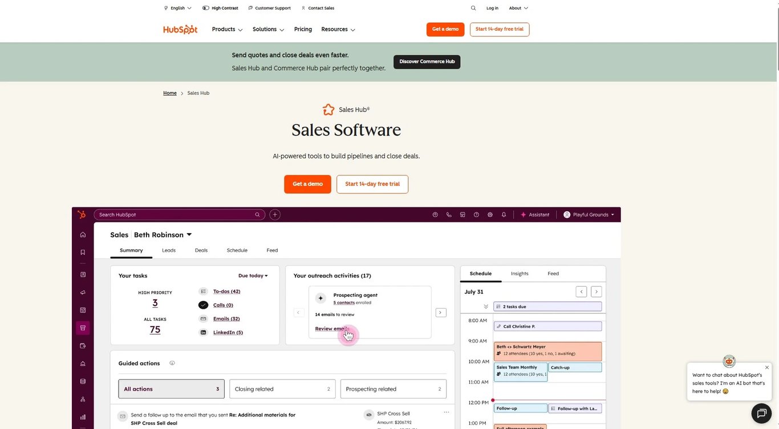
Task: Click Discover Commerce Hub button
Action: (x=427, y=62)
